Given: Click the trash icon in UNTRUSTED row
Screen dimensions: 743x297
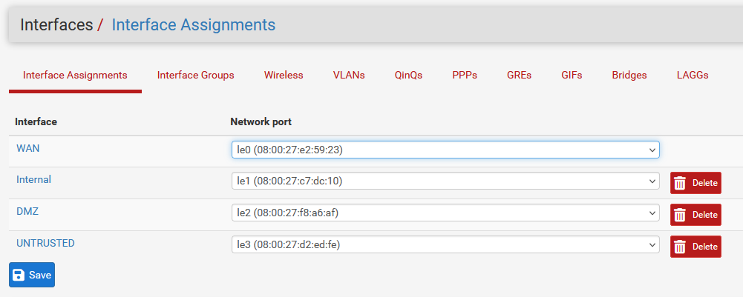Looking at the screenshot, I should pyautogui.click(x=680, y=247).
